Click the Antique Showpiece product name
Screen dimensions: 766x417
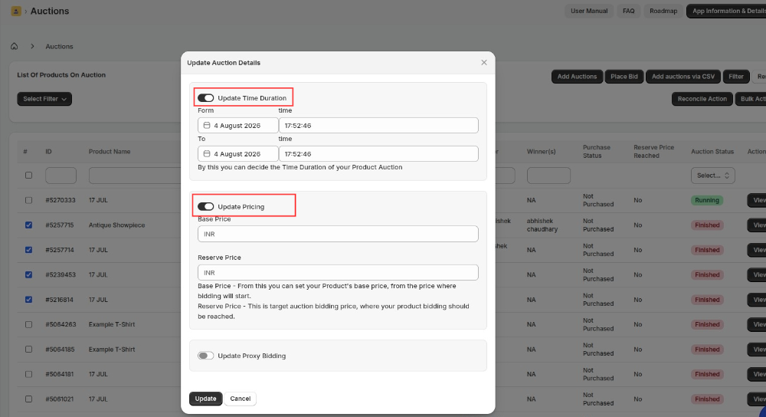point(116,225)
